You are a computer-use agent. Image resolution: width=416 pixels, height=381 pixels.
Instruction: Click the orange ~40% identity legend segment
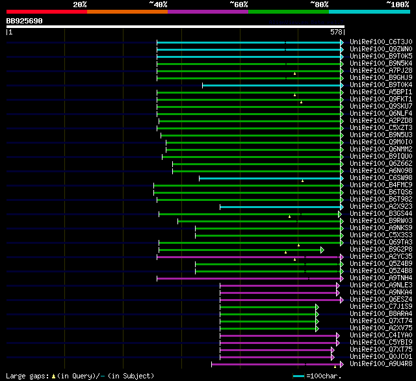(127, 12)
